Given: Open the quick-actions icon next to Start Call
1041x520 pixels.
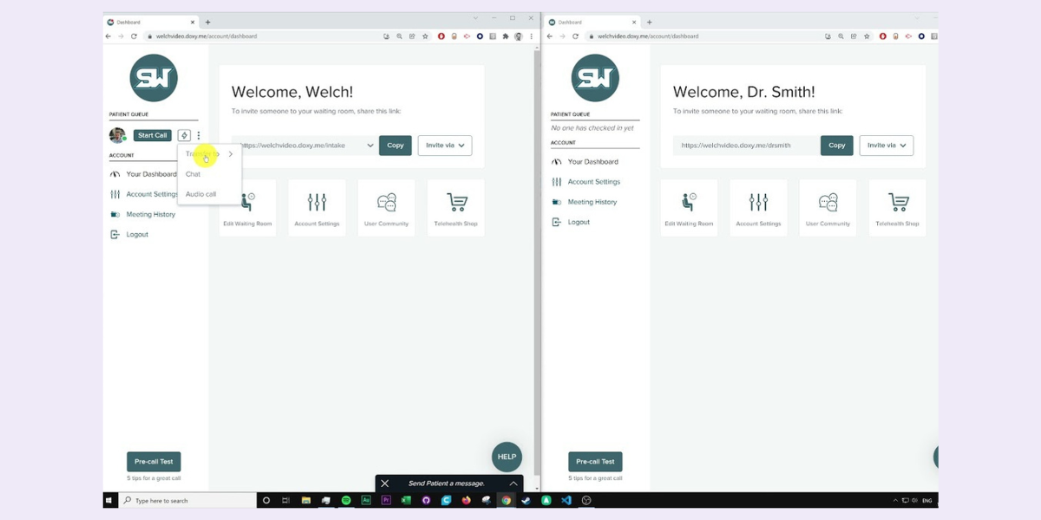Looking at the screenshot, I should coord(183,134).
